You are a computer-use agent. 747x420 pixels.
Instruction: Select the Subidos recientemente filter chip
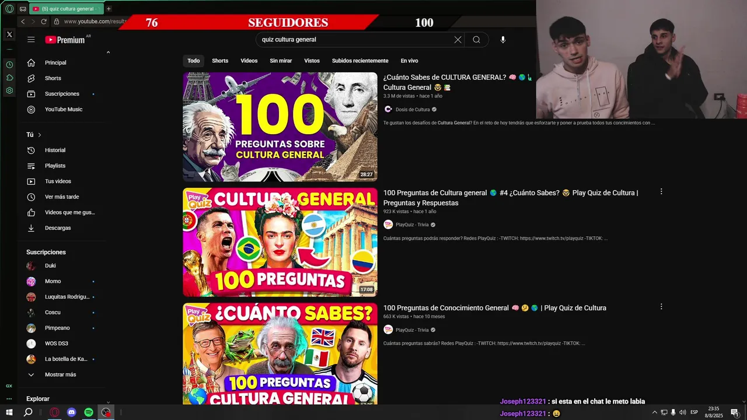point(360,61)
